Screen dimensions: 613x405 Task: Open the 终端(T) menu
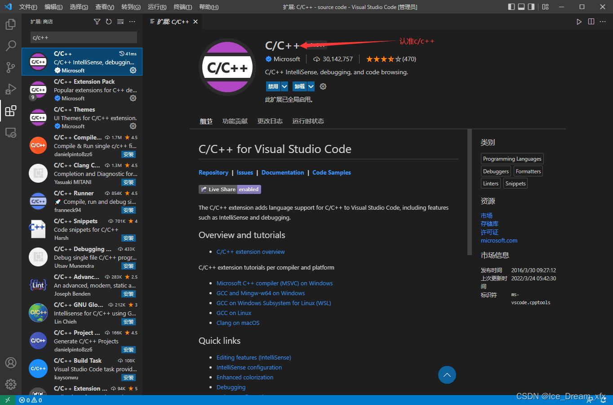[x=183, y=7]
